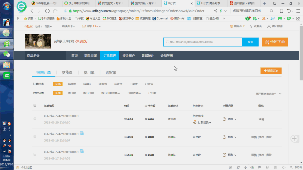Expand tracking dropdown in 190001 order row
Image resolution: width=303 pixels, height=170 pixels.
(232, 137)
